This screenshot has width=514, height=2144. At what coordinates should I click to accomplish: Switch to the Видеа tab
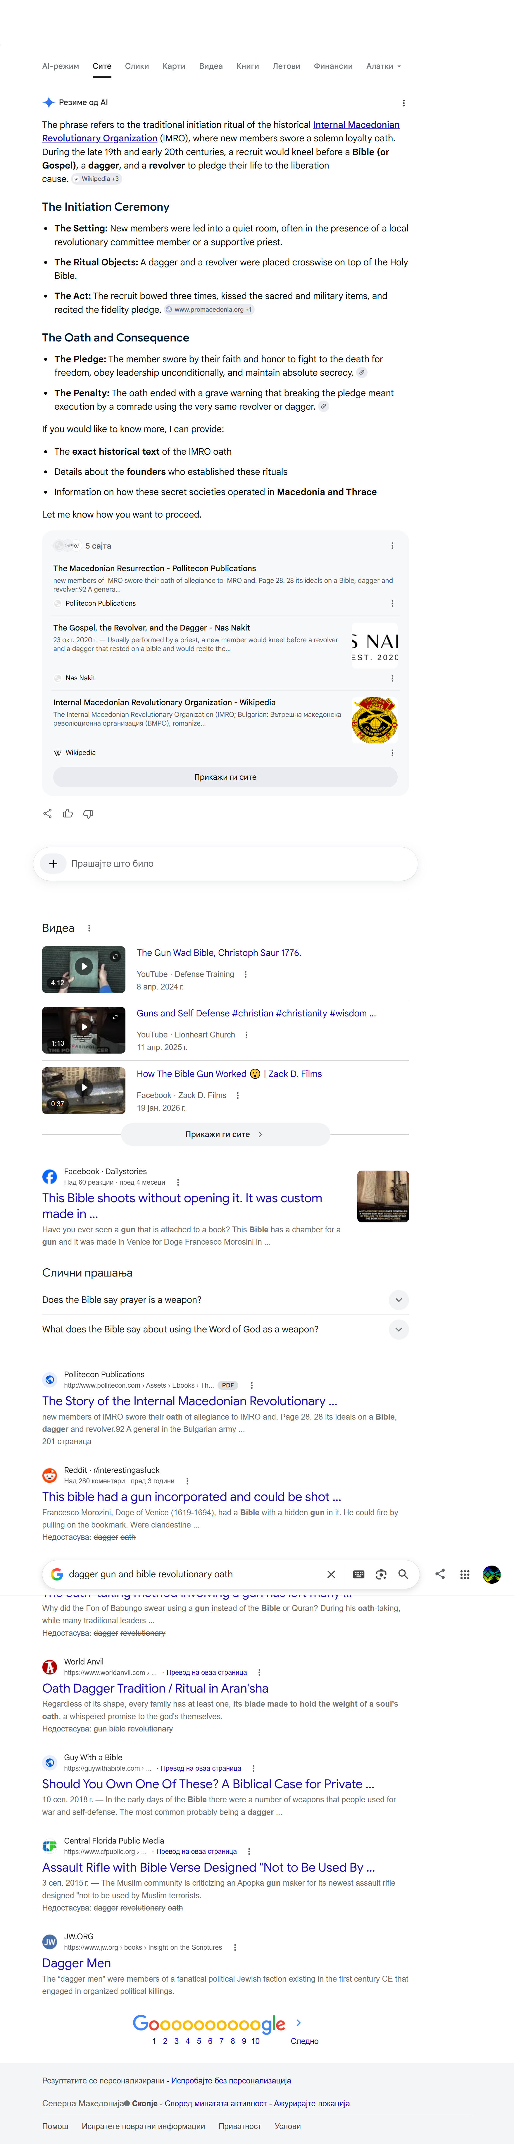[211, 67]
